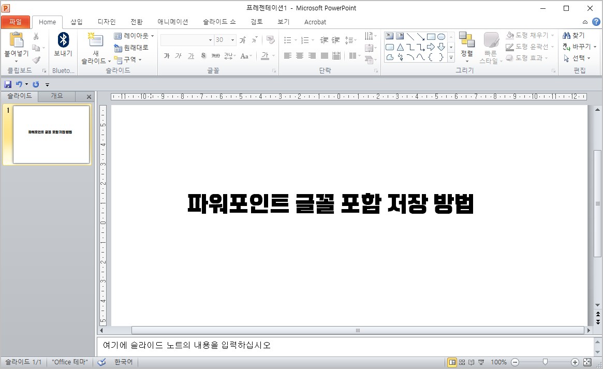603x369 pixels.
Task: Toggle underline 가 formatting
Action: 191,56
